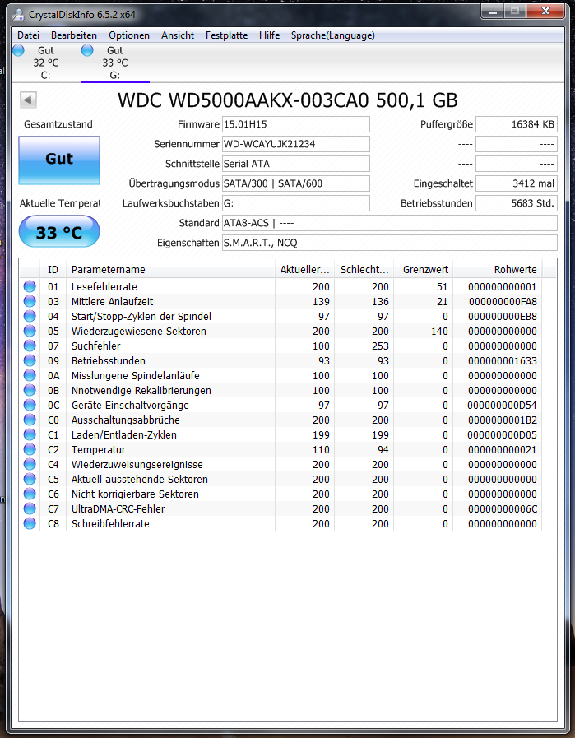575x738 pixels.
Task: Click raw value 00000000006C
Action: pos(503,509)
